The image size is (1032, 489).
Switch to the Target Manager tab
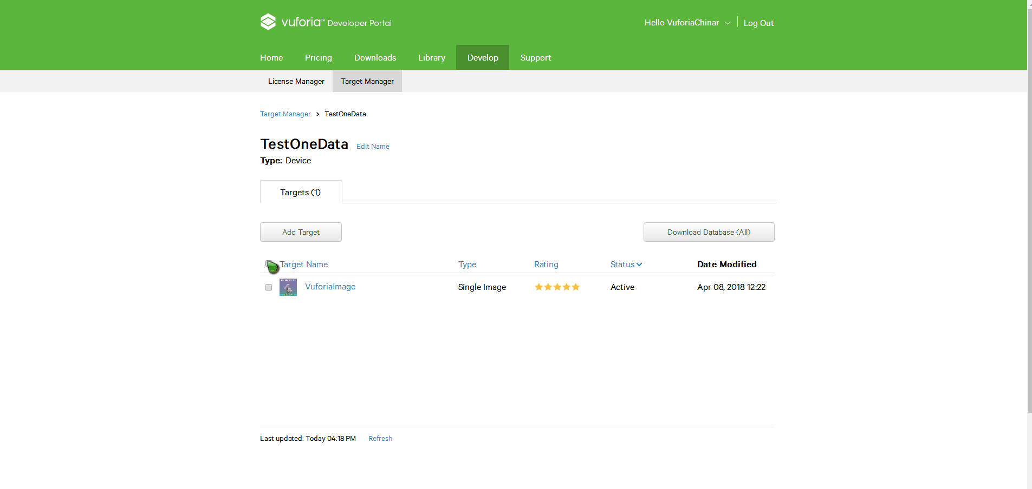click(367, 81)
